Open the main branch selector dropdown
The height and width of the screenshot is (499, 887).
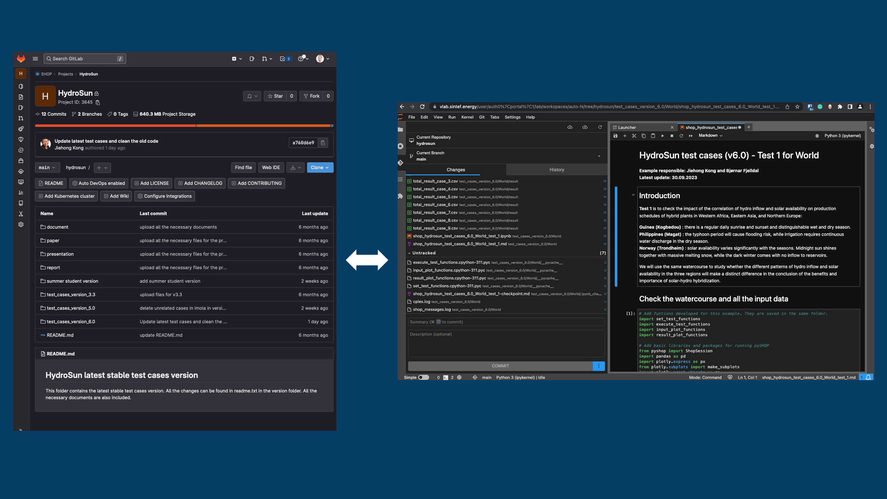tap(47, 167)
